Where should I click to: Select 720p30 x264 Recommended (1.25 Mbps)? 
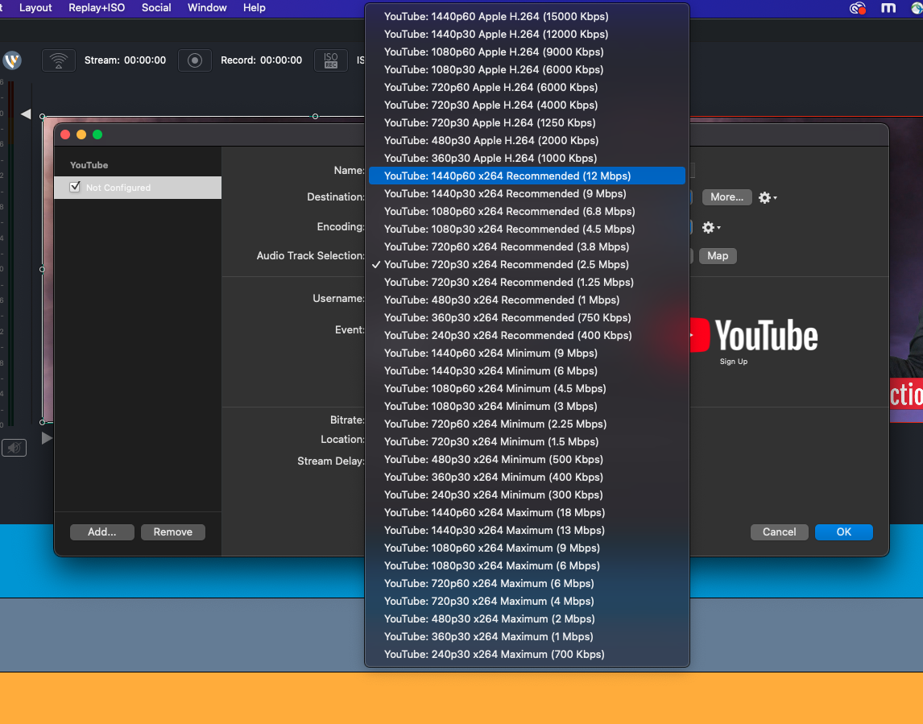(x=527, y=282)
